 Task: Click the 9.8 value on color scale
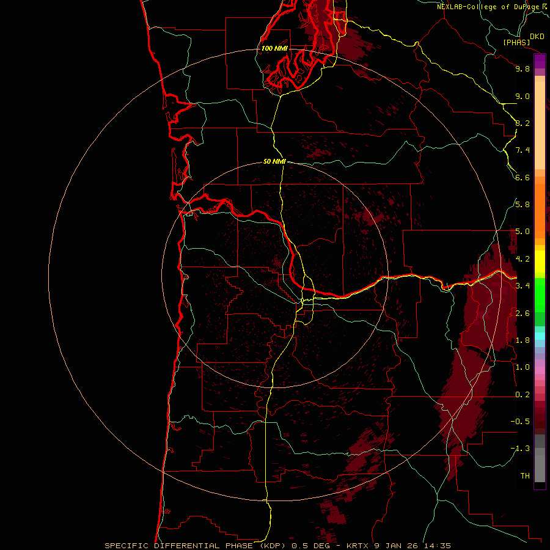pyautogui.click(x=522, y=68)
